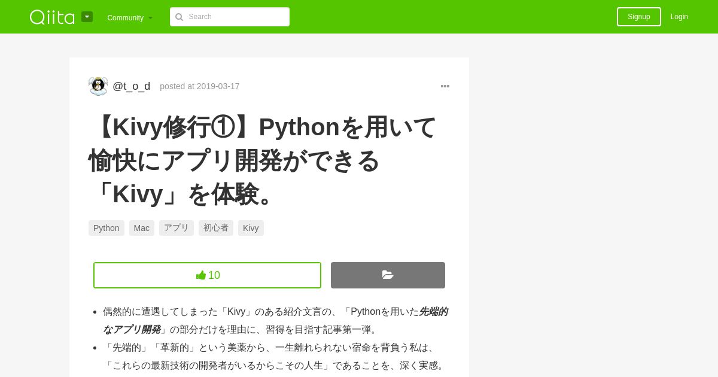Select the Python tag
Viewport: 718px width, 377px height.
(x=107, y=228)
